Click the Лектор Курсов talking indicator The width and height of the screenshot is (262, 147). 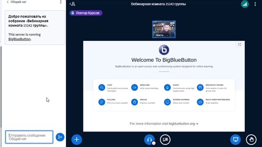86,13
